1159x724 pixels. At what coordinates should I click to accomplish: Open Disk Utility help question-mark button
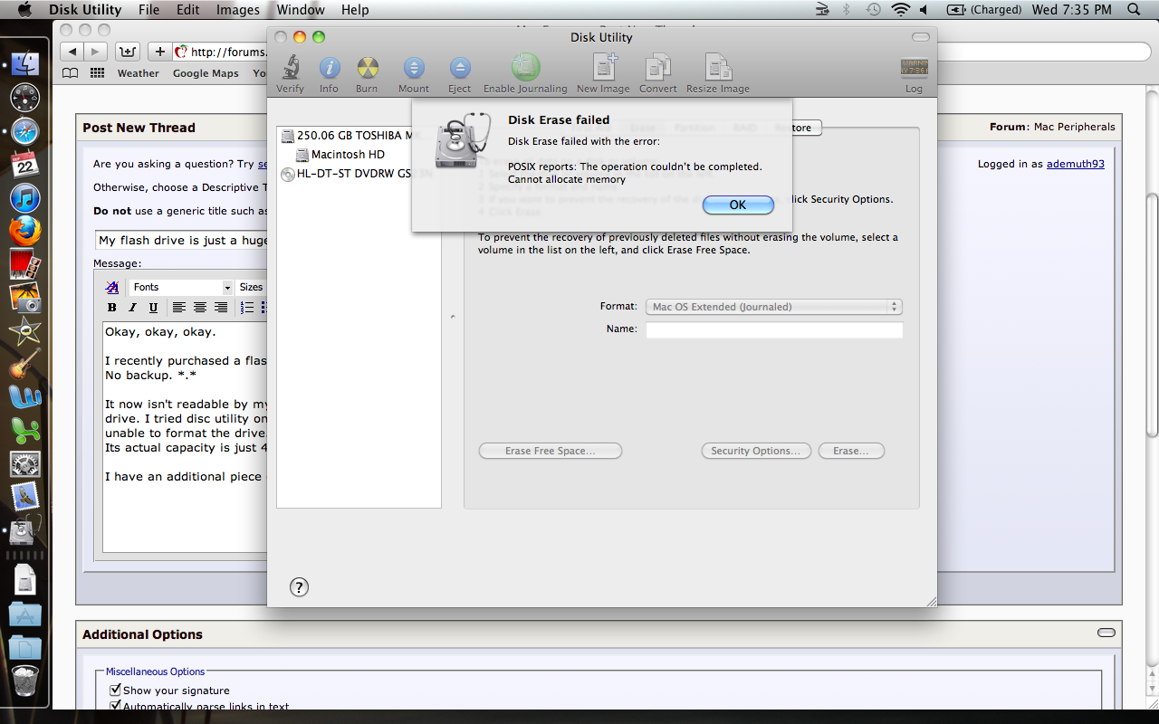(299, 586)
